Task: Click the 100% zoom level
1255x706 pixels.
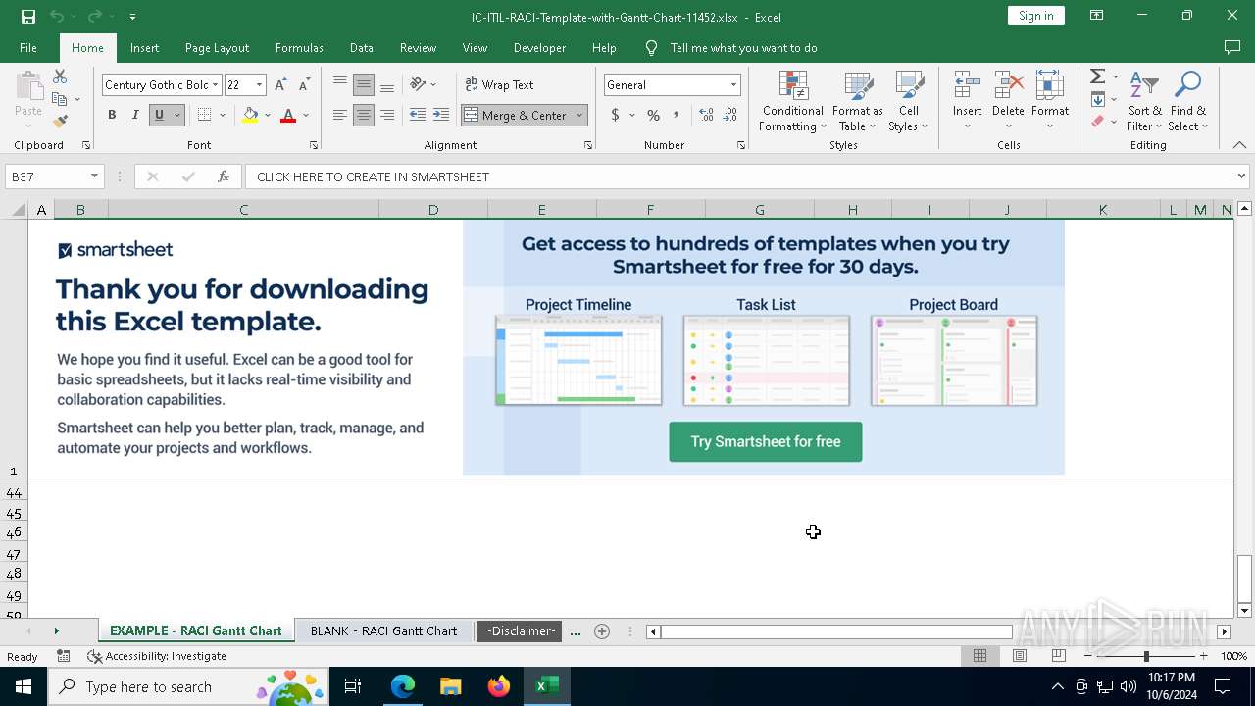Action: pos(1233,656)
